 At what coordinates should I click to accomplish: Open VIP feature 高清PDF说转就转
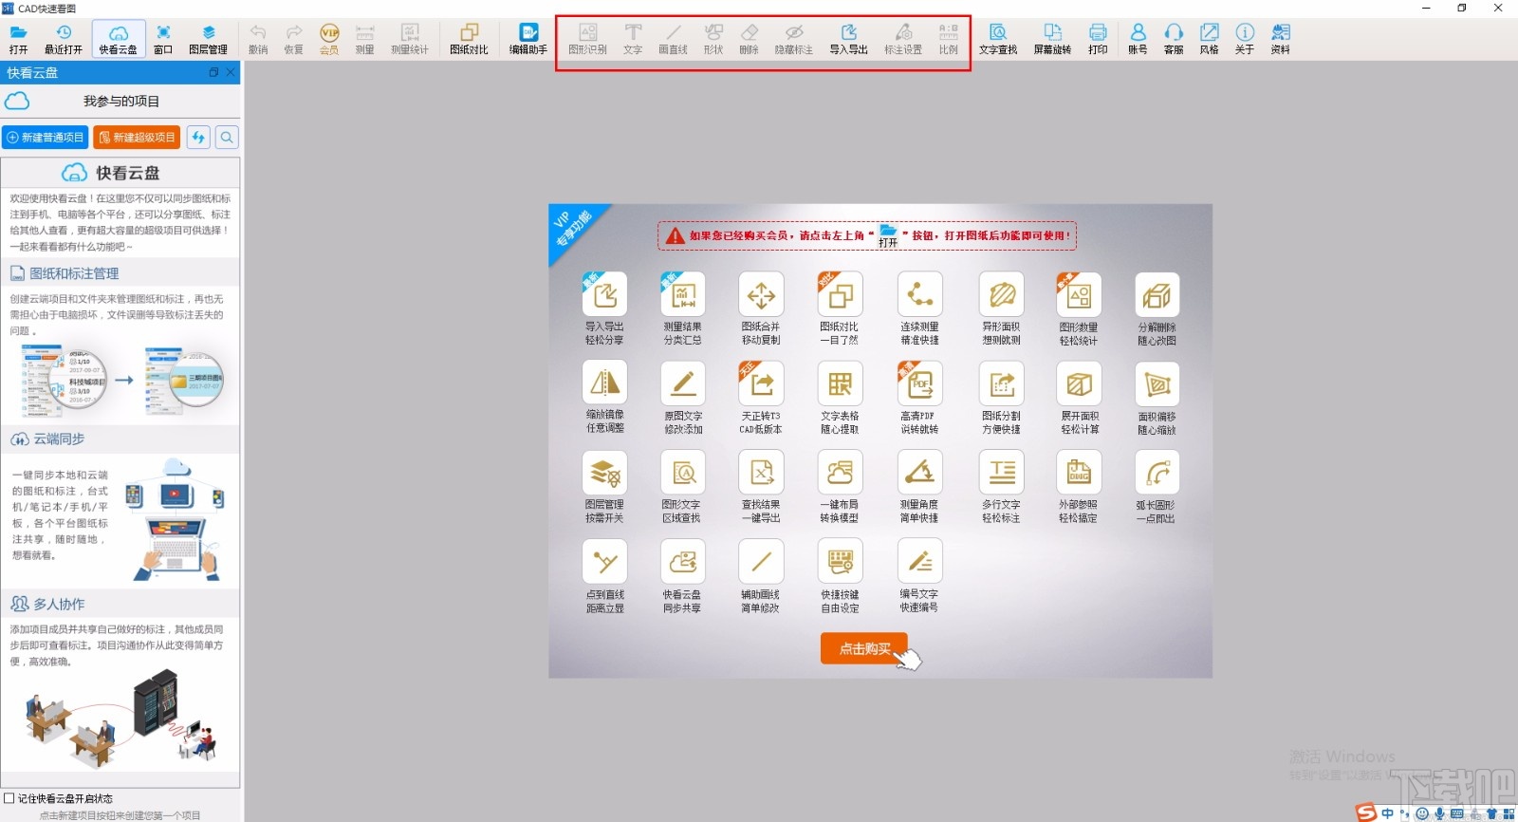tap(919, 398)
